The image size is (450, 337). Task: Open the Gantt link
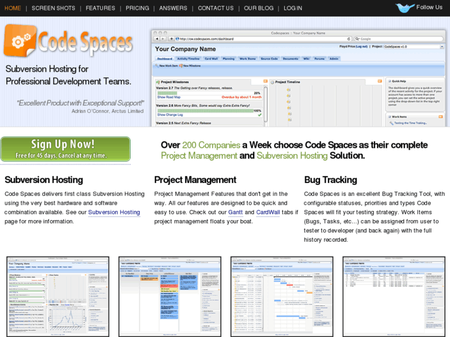click(x=235, y=212)
